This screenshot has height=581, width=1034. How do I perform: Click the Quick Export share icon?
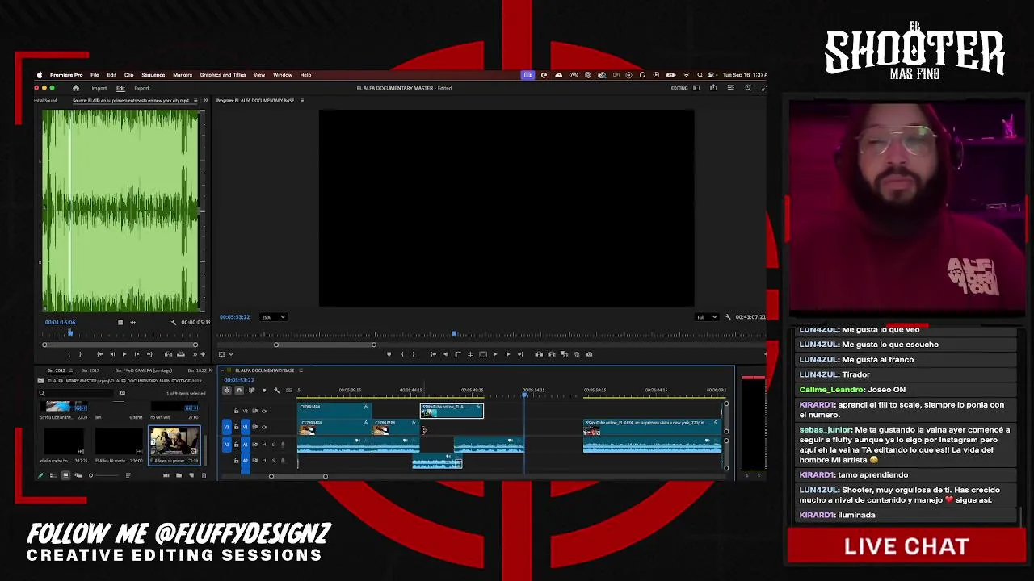click(715, 88)
